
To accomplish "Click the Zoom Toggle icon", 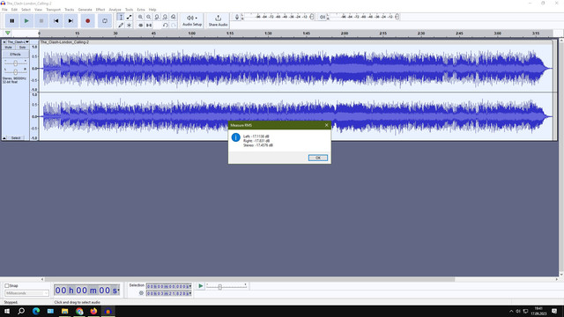I will pos(174,17).
